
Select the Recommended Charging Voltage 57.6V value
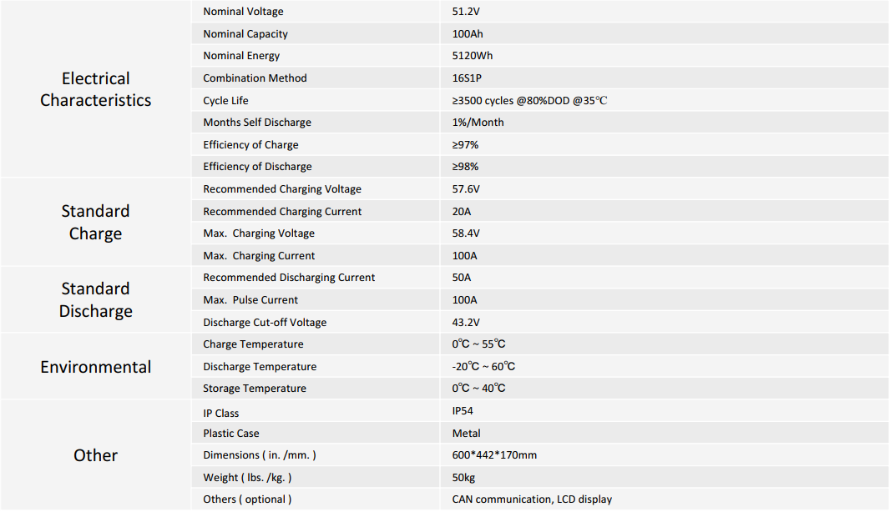[x=465, y=188]
